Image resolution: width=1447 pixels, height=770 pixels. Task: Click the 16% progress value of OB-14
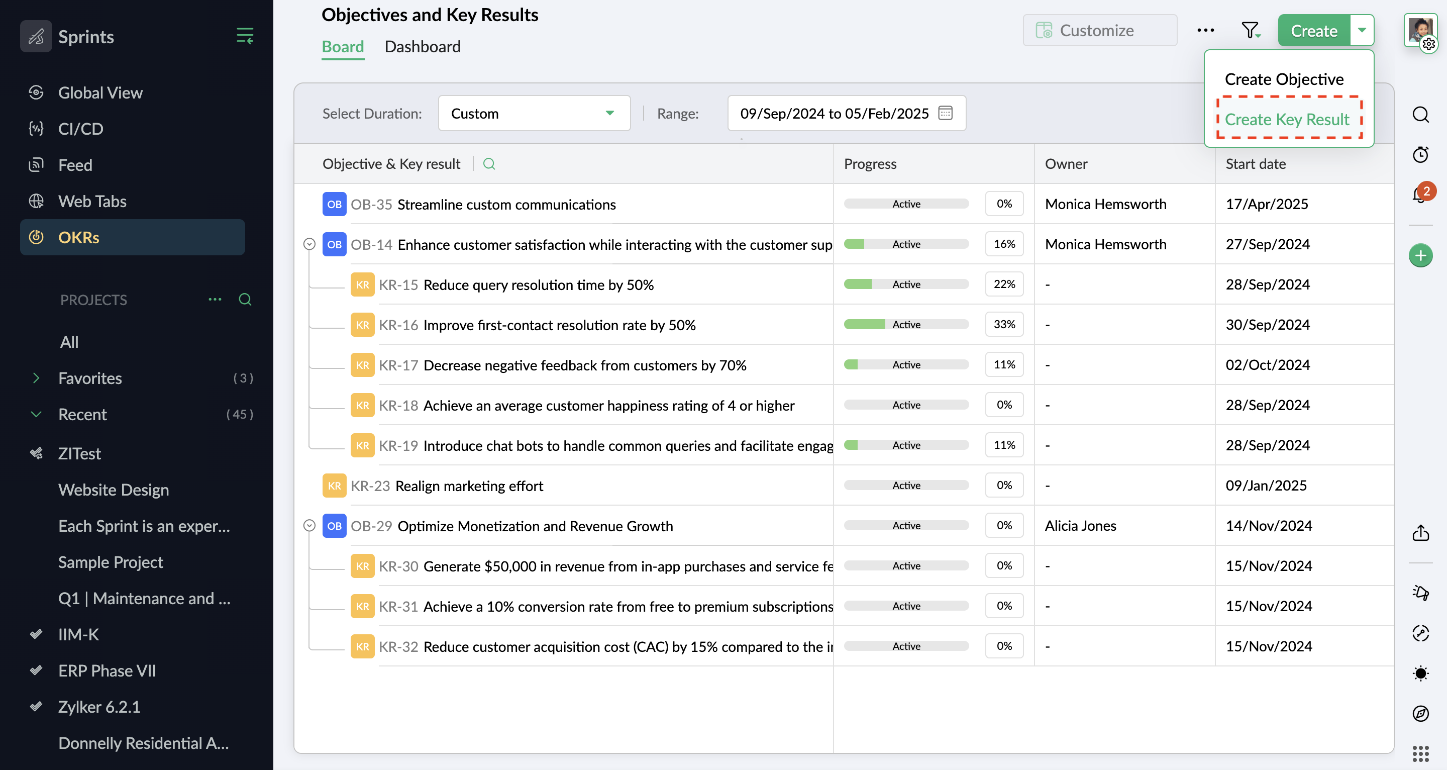(x=1004, y=244)
